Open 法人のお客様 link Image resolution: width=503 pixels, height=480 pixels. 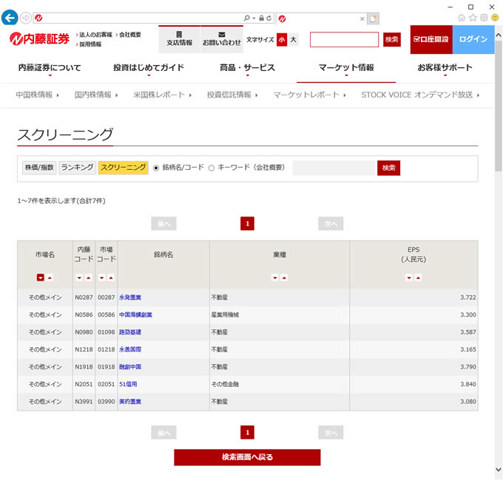(x=95, y=35)
